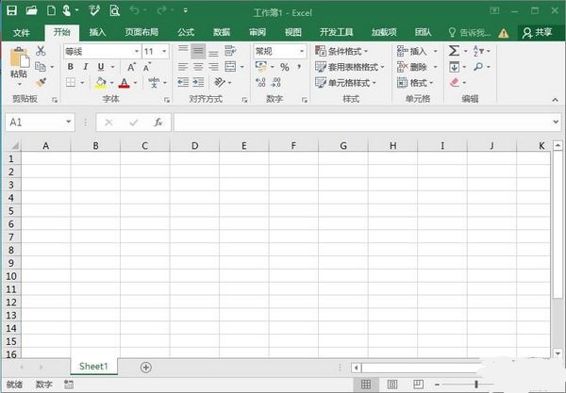The width and height of the screenshot is (566, 393).
Task: Switch to the 插入 (Insert) tab
Action: pos(97,32)
